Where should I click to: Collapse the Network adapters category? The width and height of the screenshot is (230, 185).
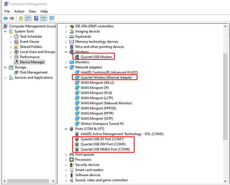pyautogui.click(x=66, y=68)
